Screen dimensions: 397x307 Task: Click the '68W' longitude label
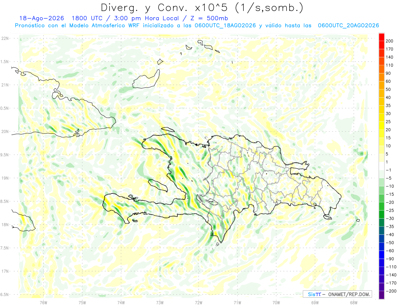[x=354, y=302]
